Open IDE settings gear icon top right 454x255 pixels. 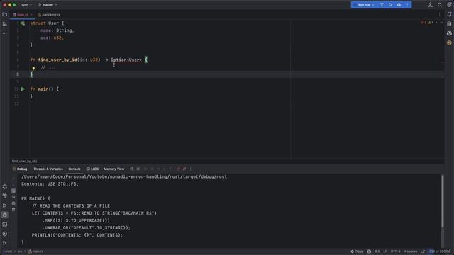449,5
